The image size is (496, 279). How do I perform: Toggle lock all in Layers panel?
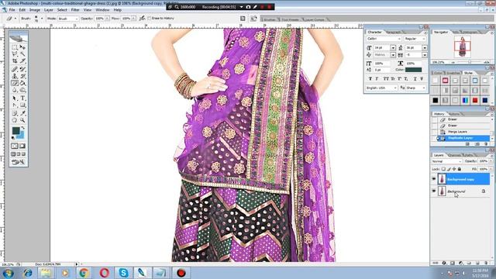point(460,169)
